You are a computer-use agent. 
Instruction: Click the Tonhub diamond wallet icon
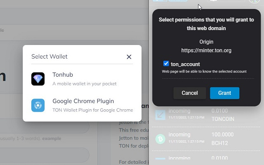tap(38, 79)
